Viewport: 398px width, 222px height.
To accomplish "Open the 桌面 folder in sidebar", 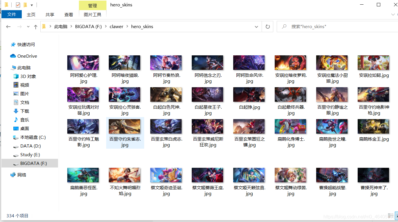I will click(x=21, y=128).
